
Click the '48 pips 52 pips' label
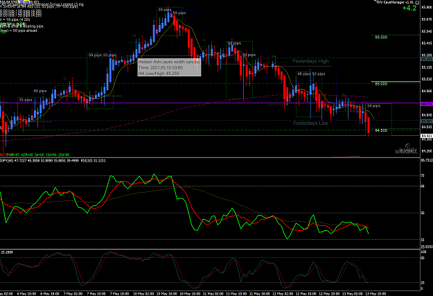click(x=311, y=73)
